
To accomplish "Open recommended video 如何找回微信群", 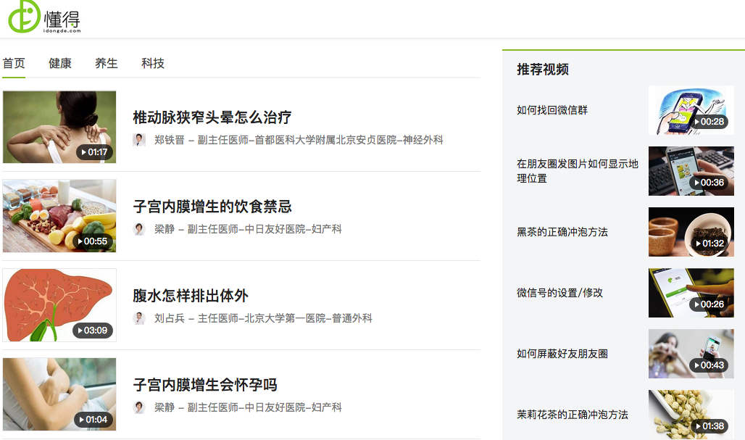I will tap(552, 110).
